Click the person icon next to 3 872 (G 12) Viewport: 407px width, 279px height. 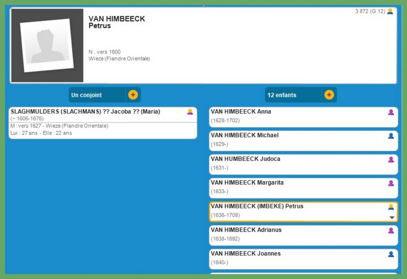pos(390,11)
